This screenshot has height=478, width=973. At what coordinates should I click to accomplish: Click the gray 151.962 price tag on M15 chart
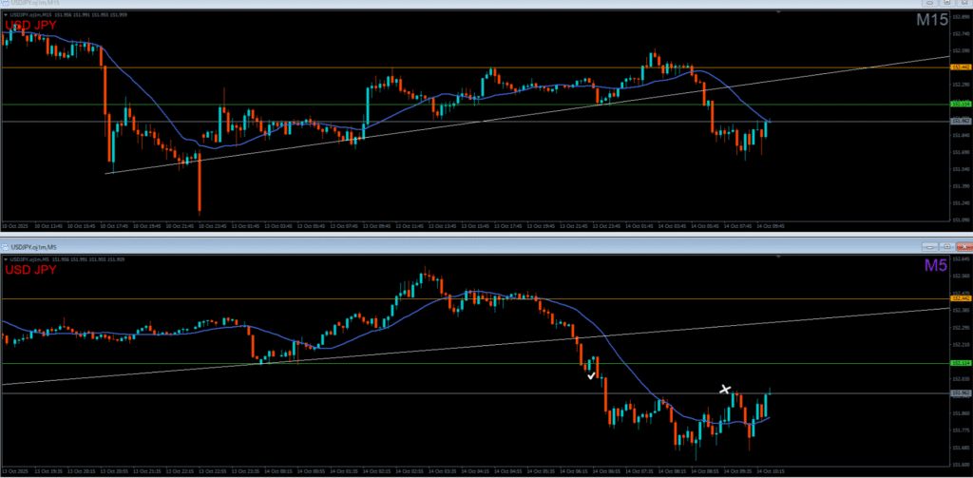961,121
